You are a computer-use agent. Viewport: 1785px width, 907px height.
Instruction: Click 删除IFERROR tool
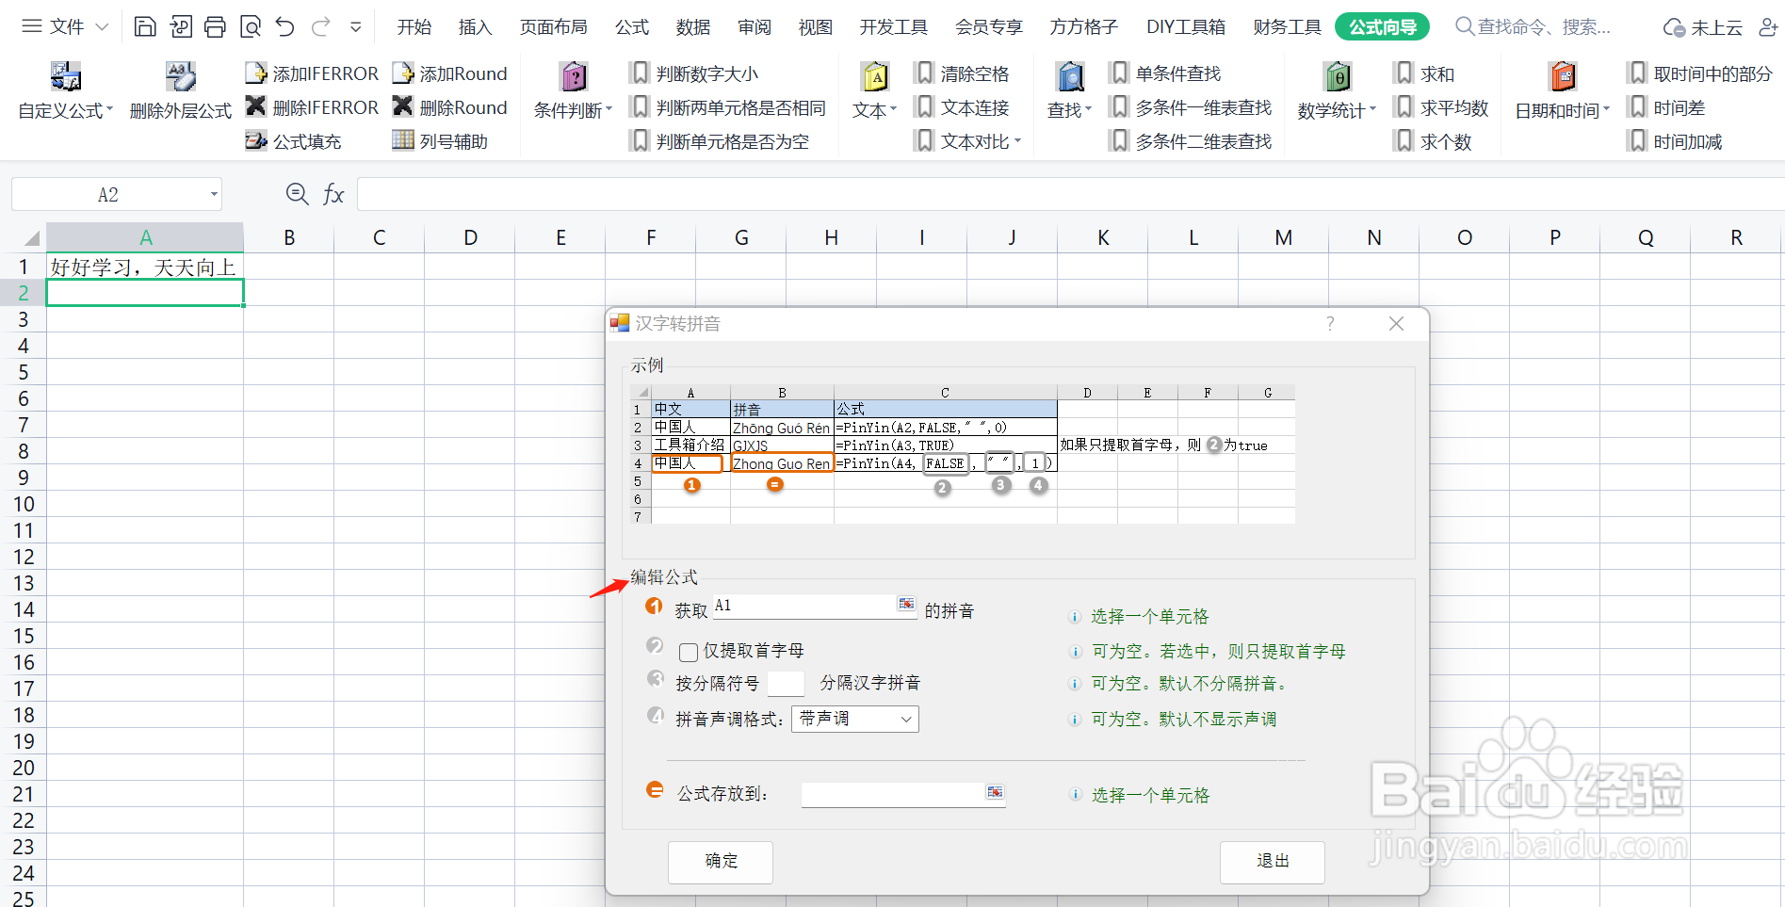[x=312, y=107]
